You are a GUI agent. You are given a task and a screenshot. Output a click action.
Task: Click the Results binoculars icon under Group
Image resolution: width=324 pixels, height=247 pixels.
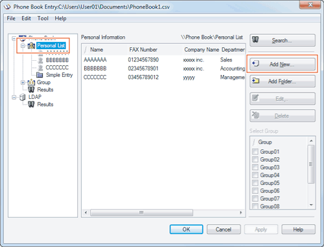32,89
